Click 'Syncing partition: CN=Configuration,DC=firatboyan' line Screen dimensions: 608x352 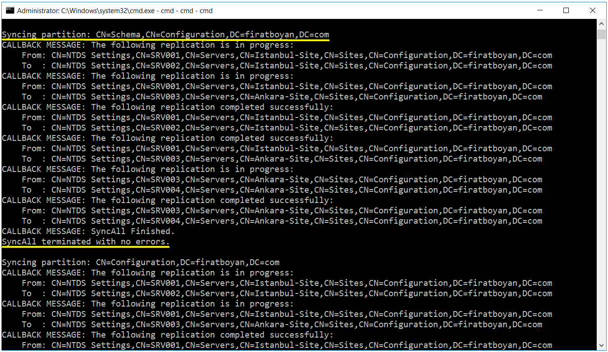141,262
